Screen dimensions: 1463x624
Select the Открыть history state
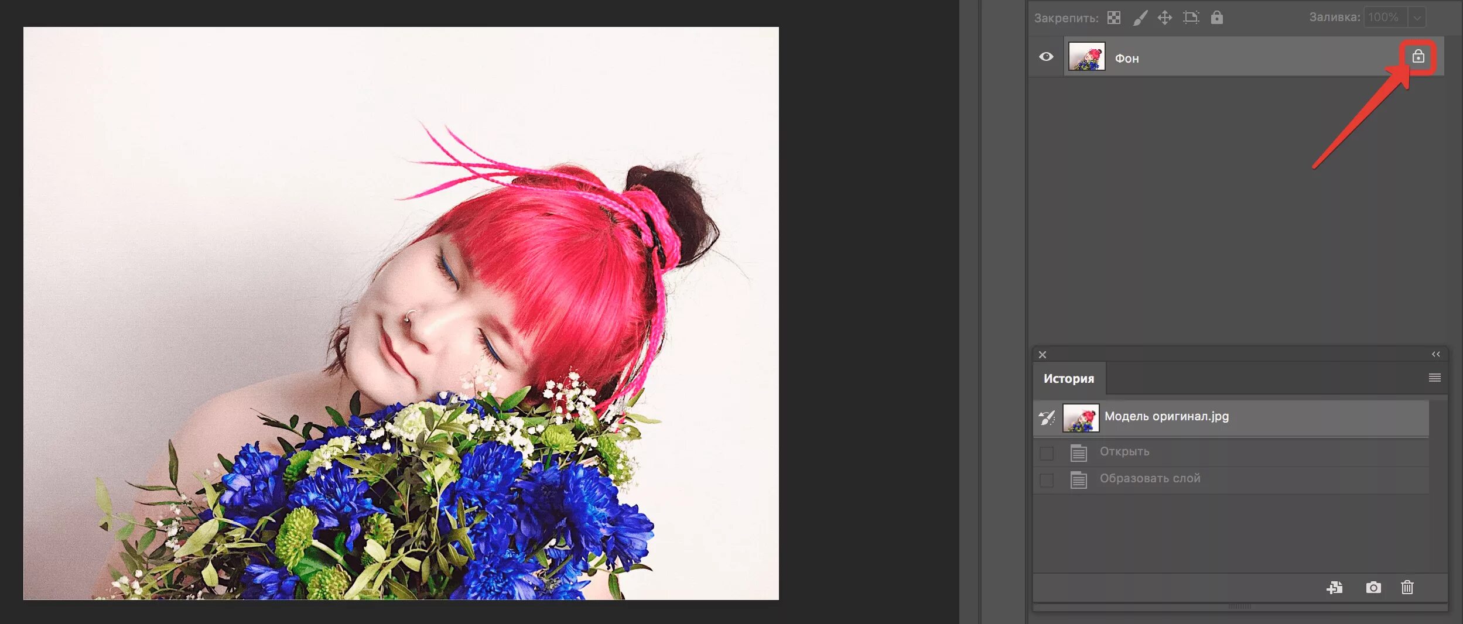1231,452
